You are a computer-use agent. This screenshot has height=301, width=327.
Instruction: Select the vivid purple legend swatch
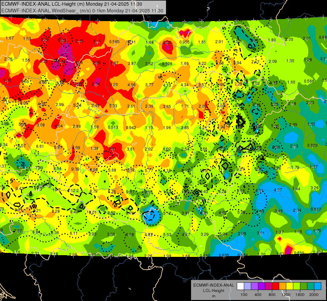[x=262, y=286]
